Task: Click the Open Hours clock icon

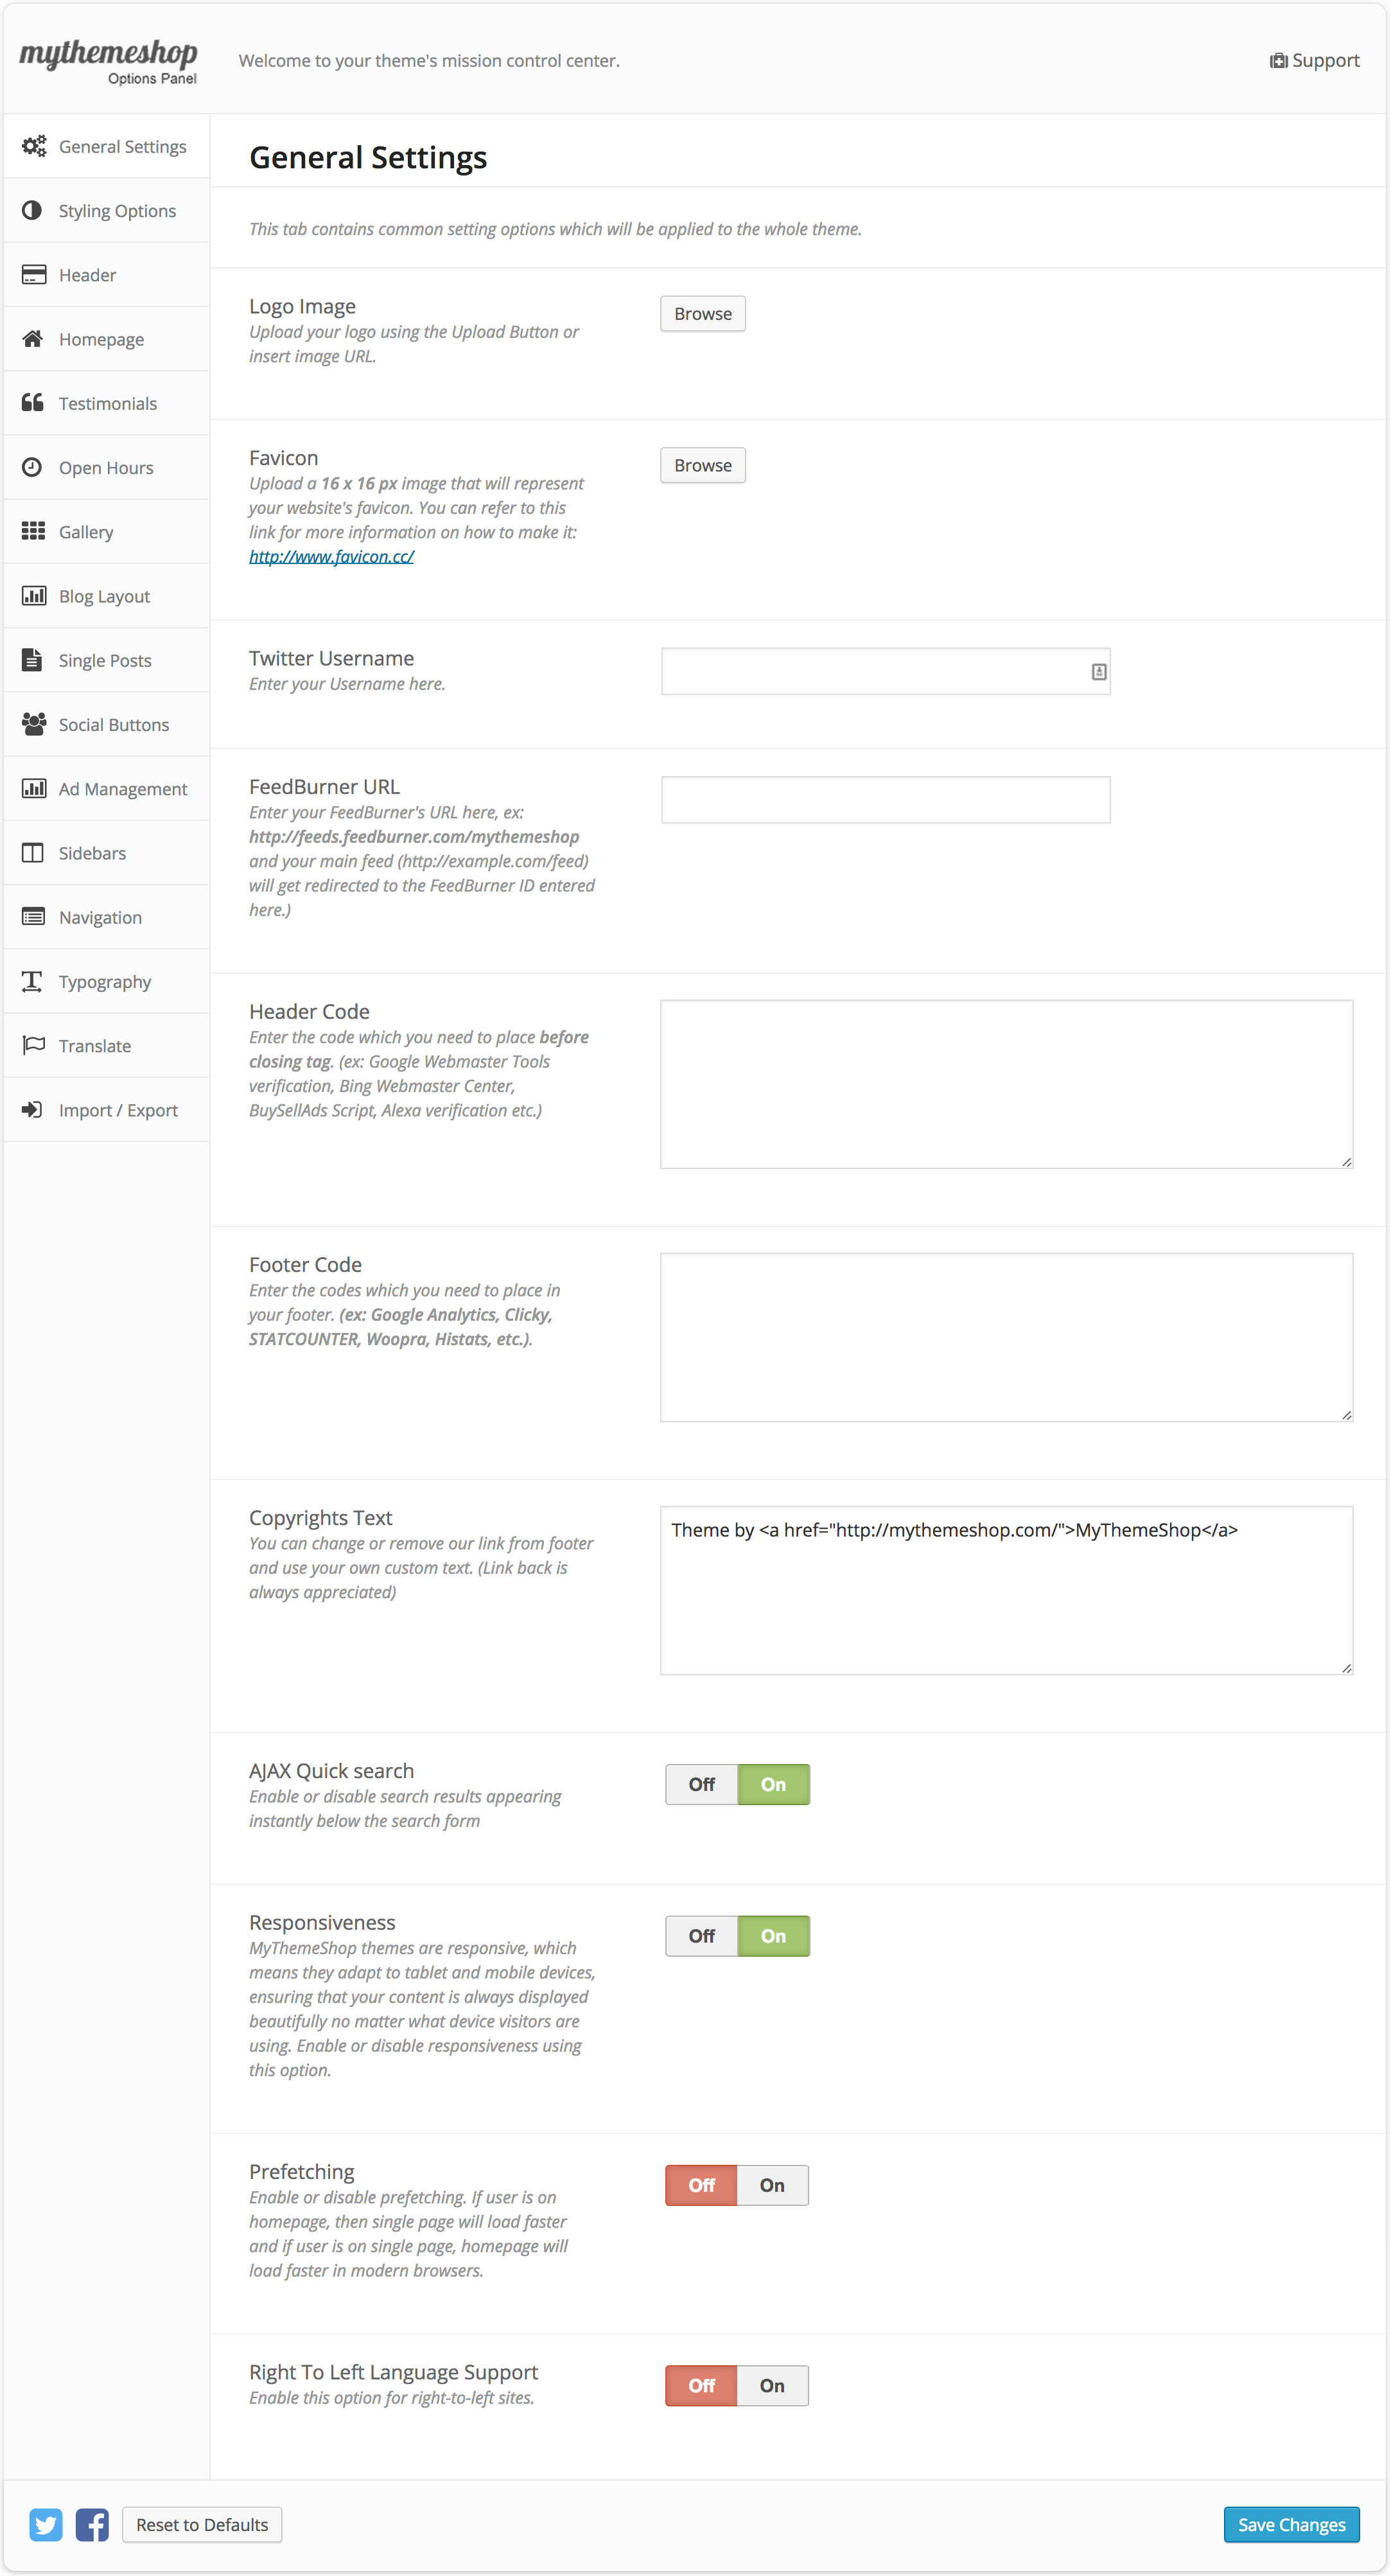Action: pyautogui.click(x=32, y=467)
